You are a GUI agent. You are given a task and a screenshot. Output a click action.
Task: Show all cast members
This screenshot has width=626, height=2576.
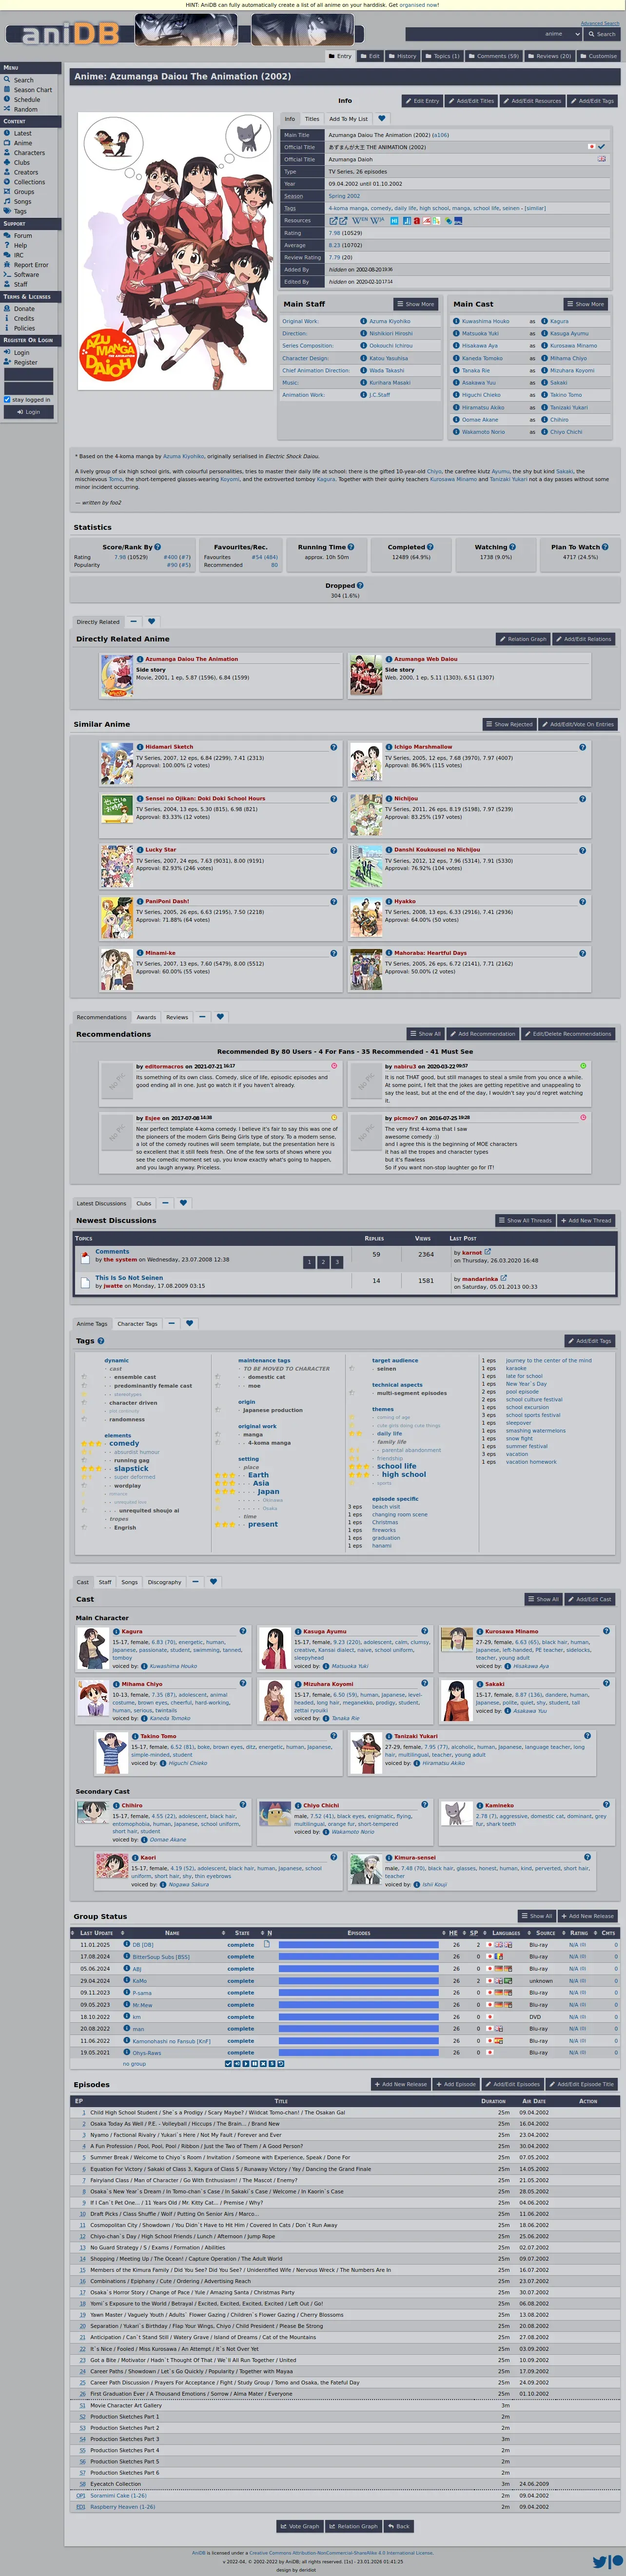(544, 1599)
